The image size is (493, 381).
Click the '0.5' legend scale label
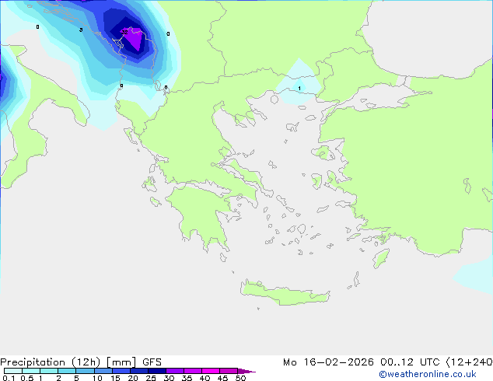click(27, 378)
